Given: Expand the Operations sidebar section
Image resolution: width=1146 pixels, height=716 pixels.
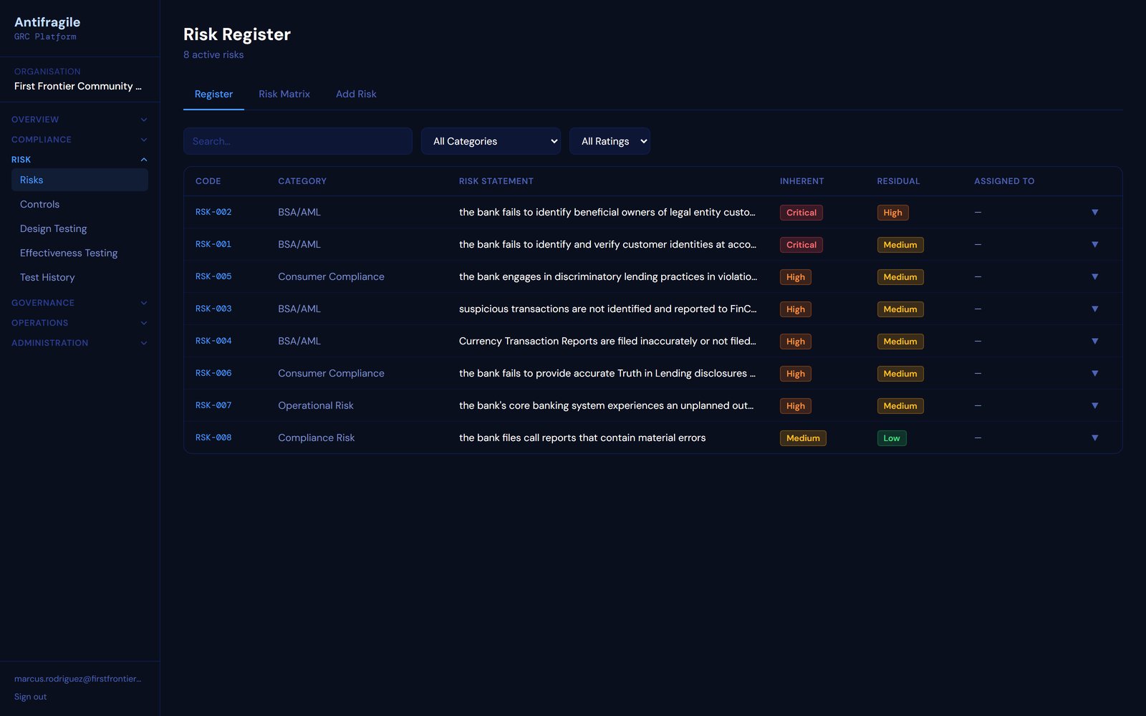Looking at the screenshot, I should click(80, 323).
